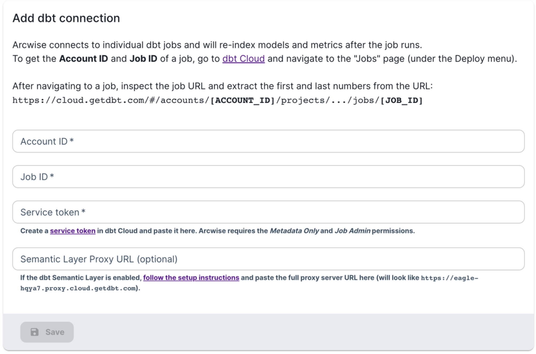Click the "Add dbt connection" heading
Viewport: 536px width, 354px height.
66,18
